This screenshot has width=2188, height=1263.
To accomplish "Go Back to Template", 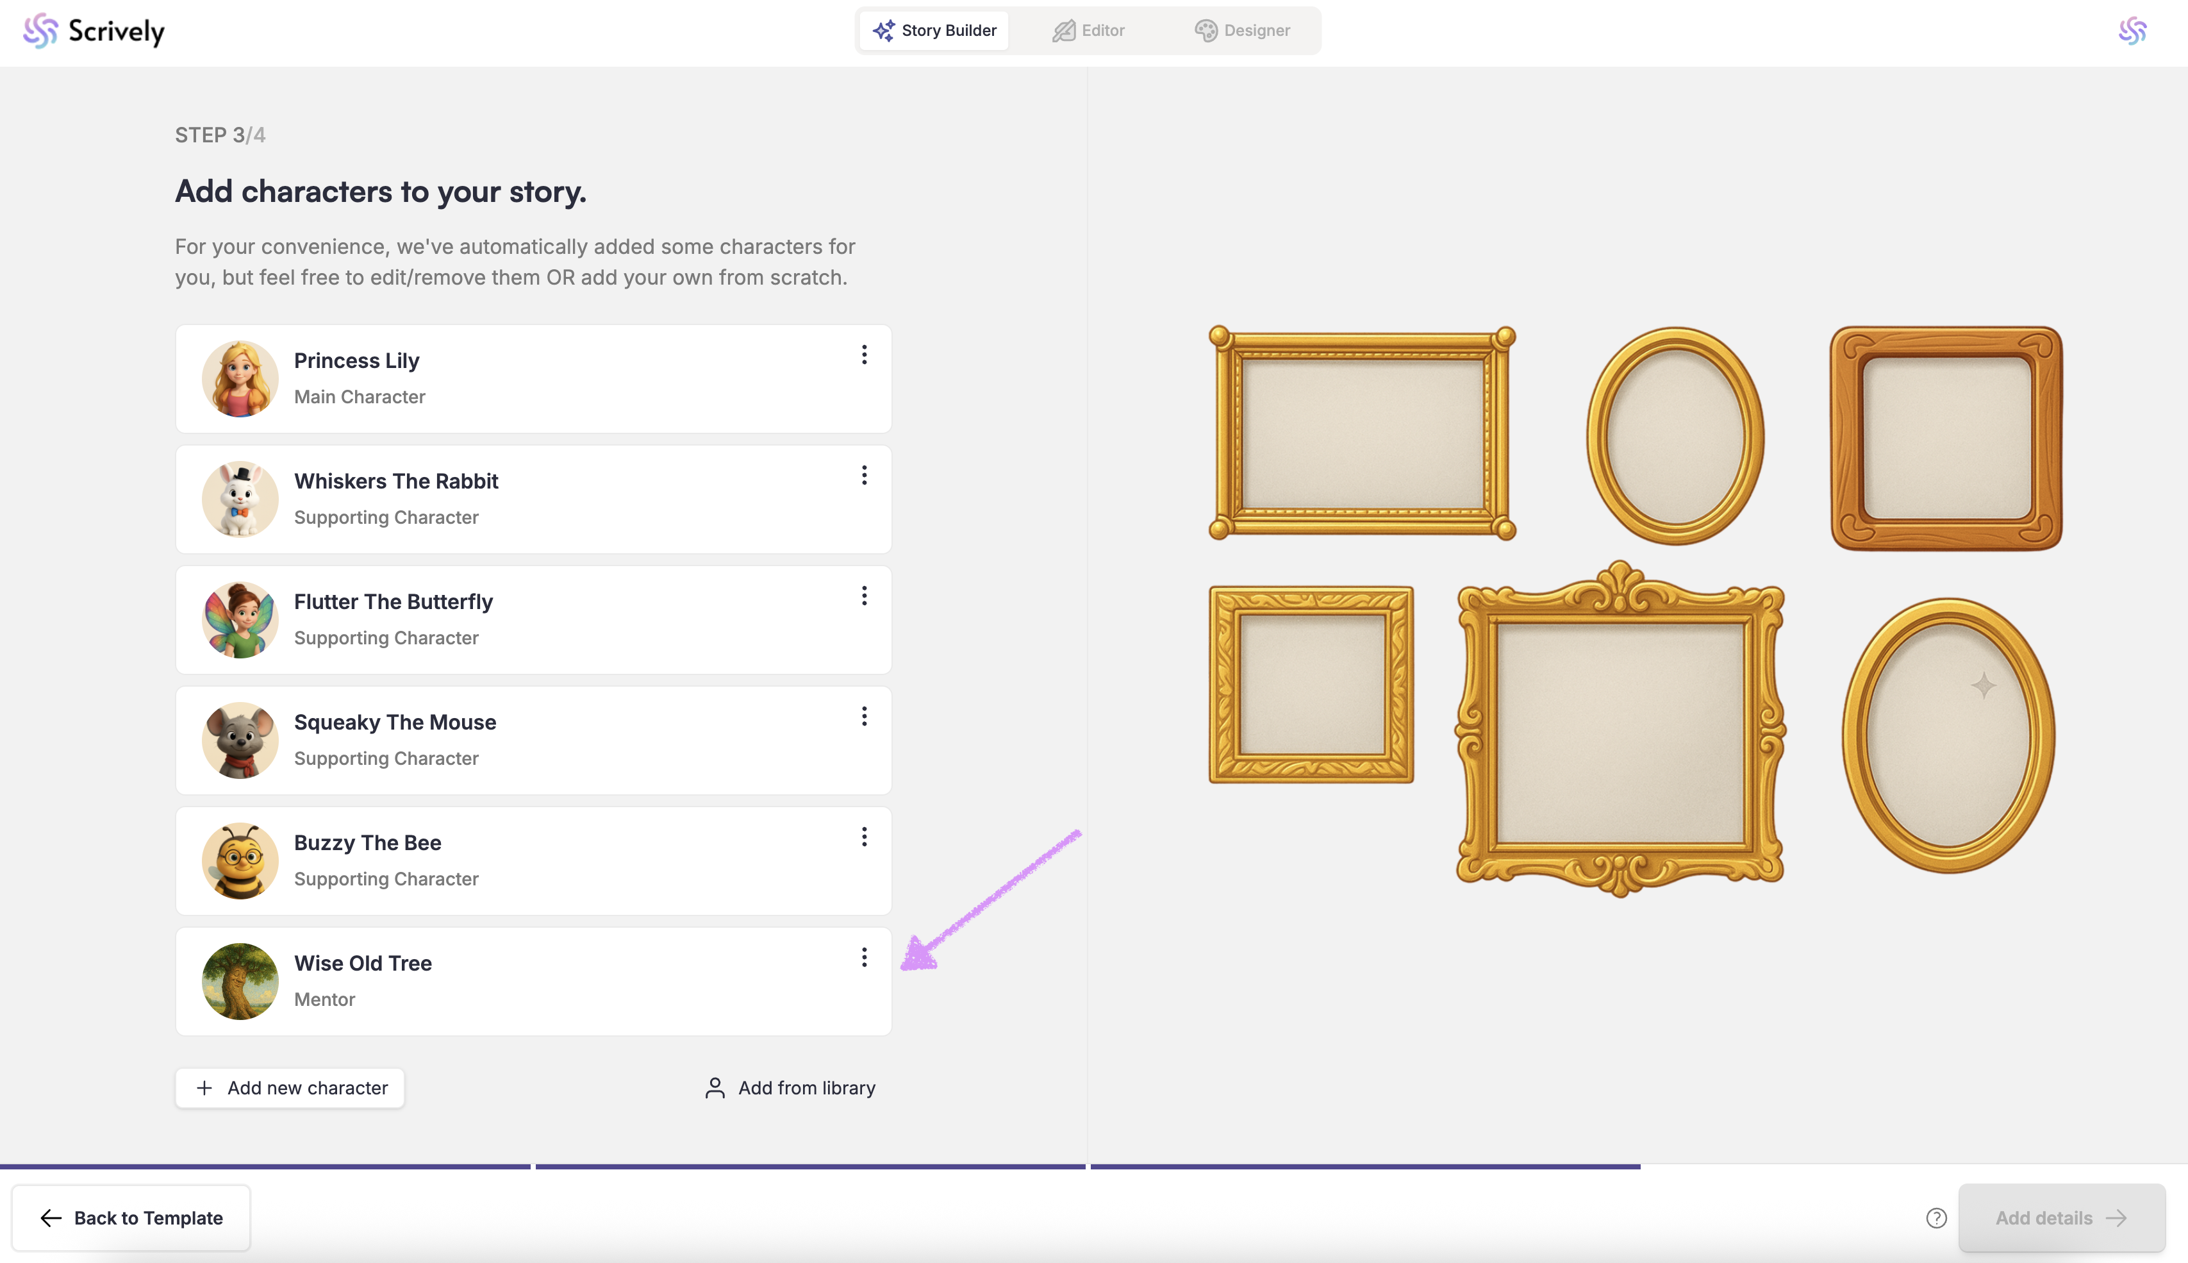I will (x=131, y=1218).
